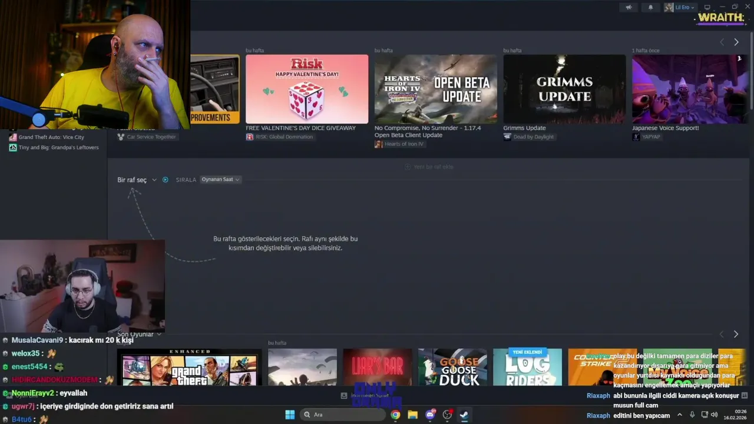Enter Big Picture mode via monitor icon
Image resolution: width=754 pixels, height=424 pixels.
tap(707, 7)
